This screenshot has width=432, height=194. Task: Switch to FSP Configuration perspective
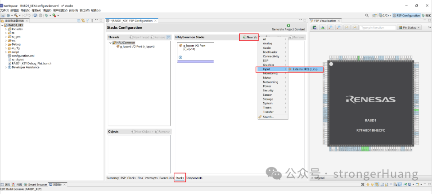point(407,15)
